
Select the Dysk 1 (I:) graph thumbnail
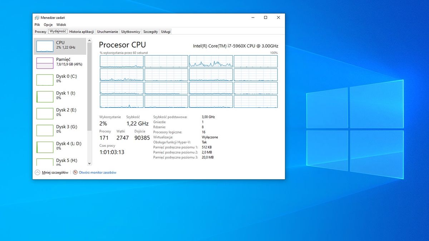pos(45,96)
